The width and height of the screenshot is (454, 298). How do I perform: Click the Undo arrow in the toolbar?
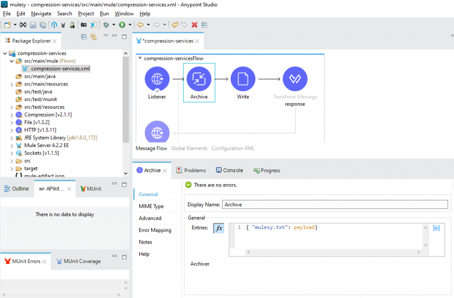pyautogui.click(x=175, y=25)
